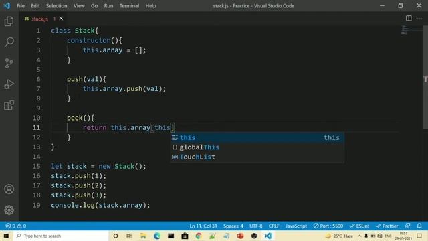Open PowerPoint from taskbar
The width and height of the screenshot is (428, 241).
[240, 236]
